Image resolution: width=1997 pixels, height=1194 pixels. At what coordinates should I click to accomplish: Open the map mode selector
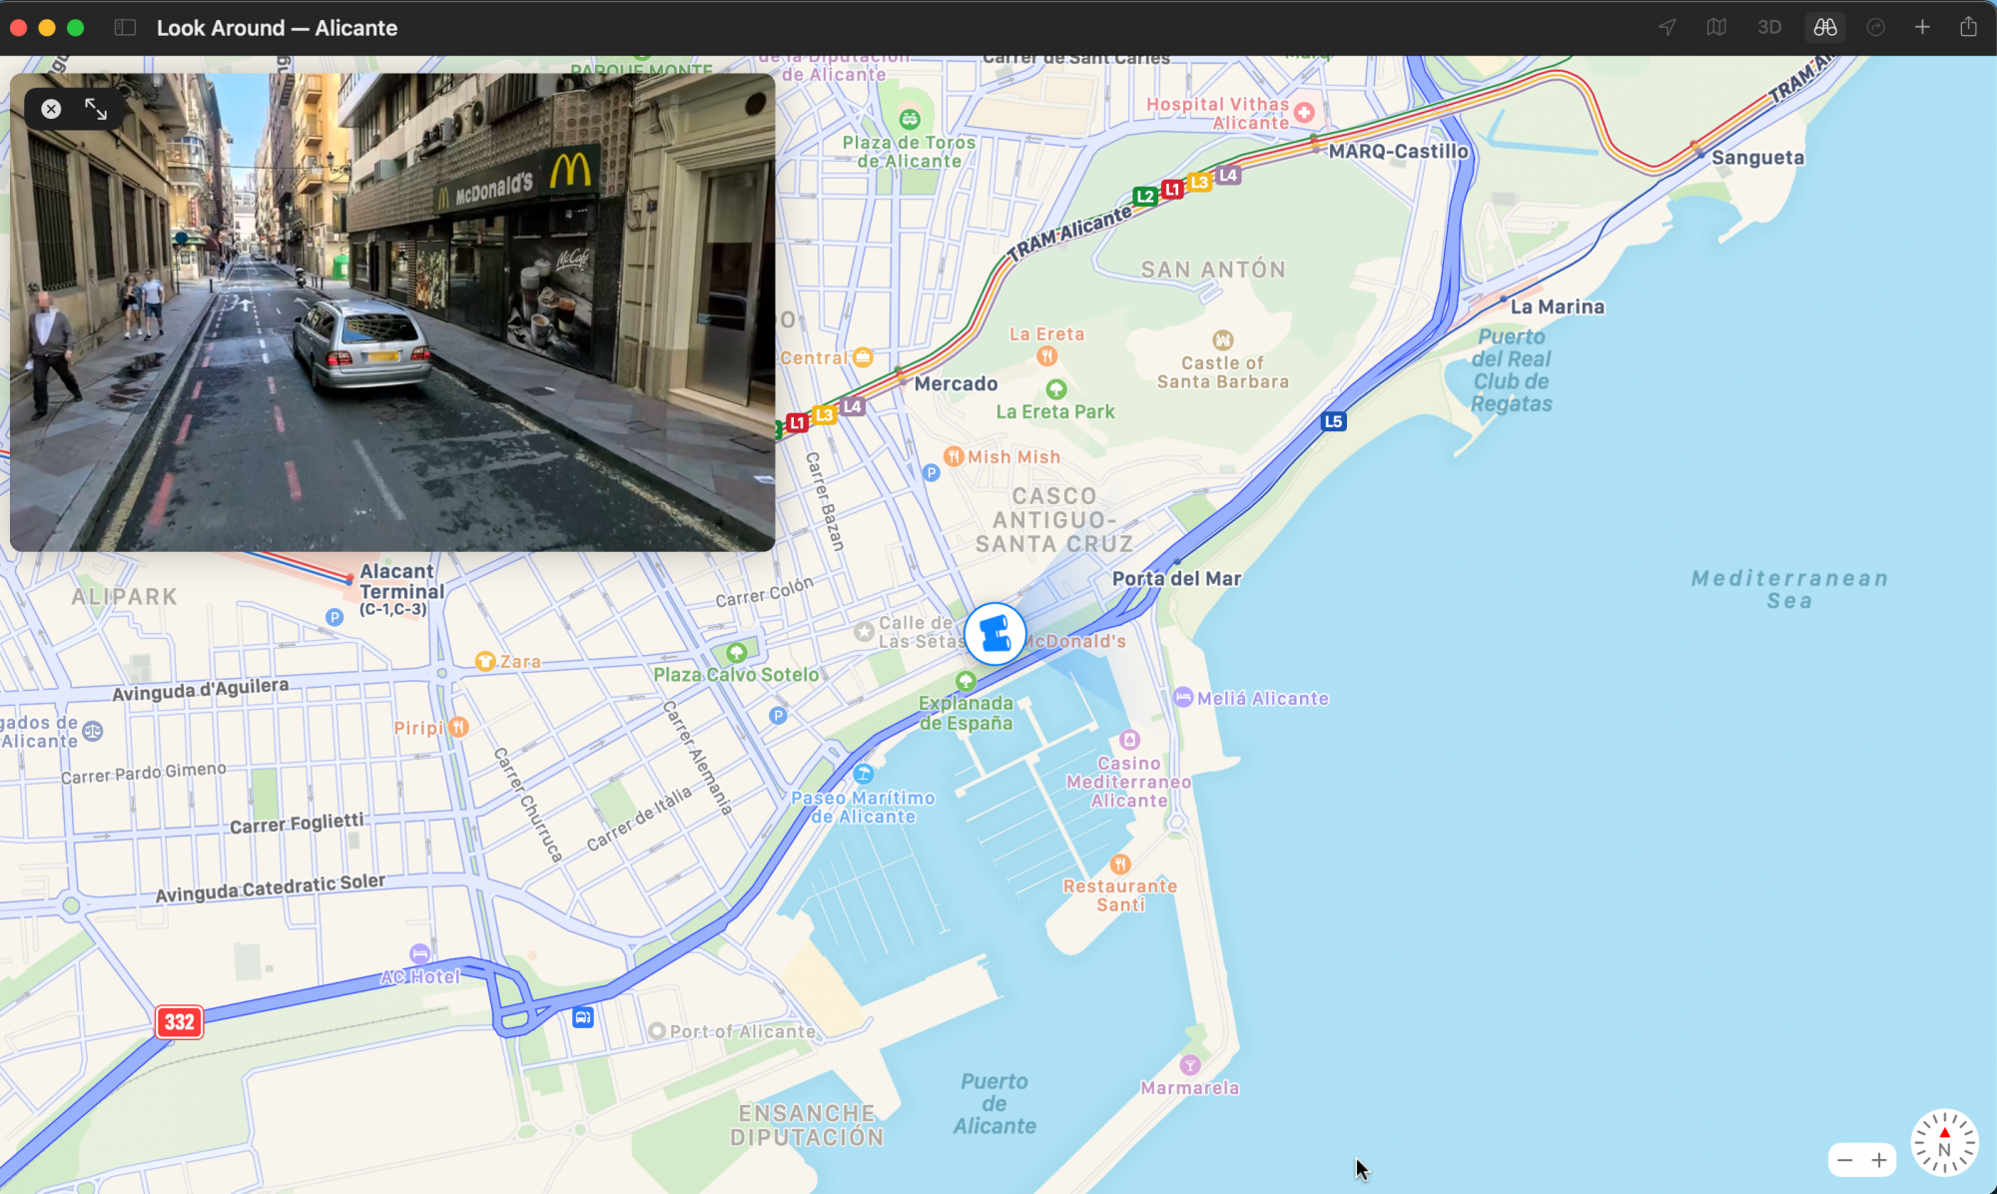click(x=1716, y=28)
